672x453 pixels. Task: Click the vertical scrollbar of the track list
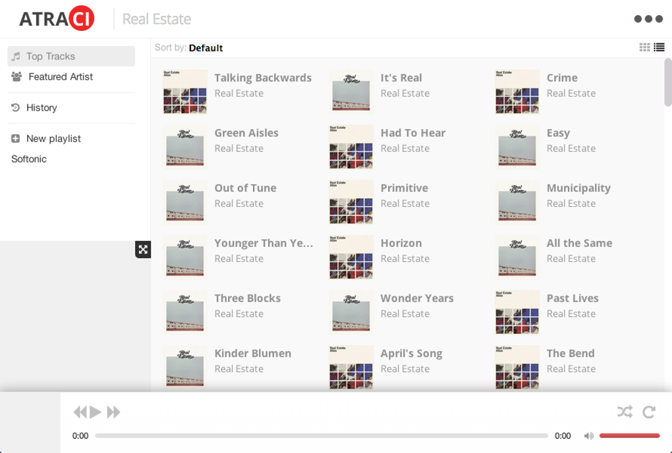click(668, 82)
